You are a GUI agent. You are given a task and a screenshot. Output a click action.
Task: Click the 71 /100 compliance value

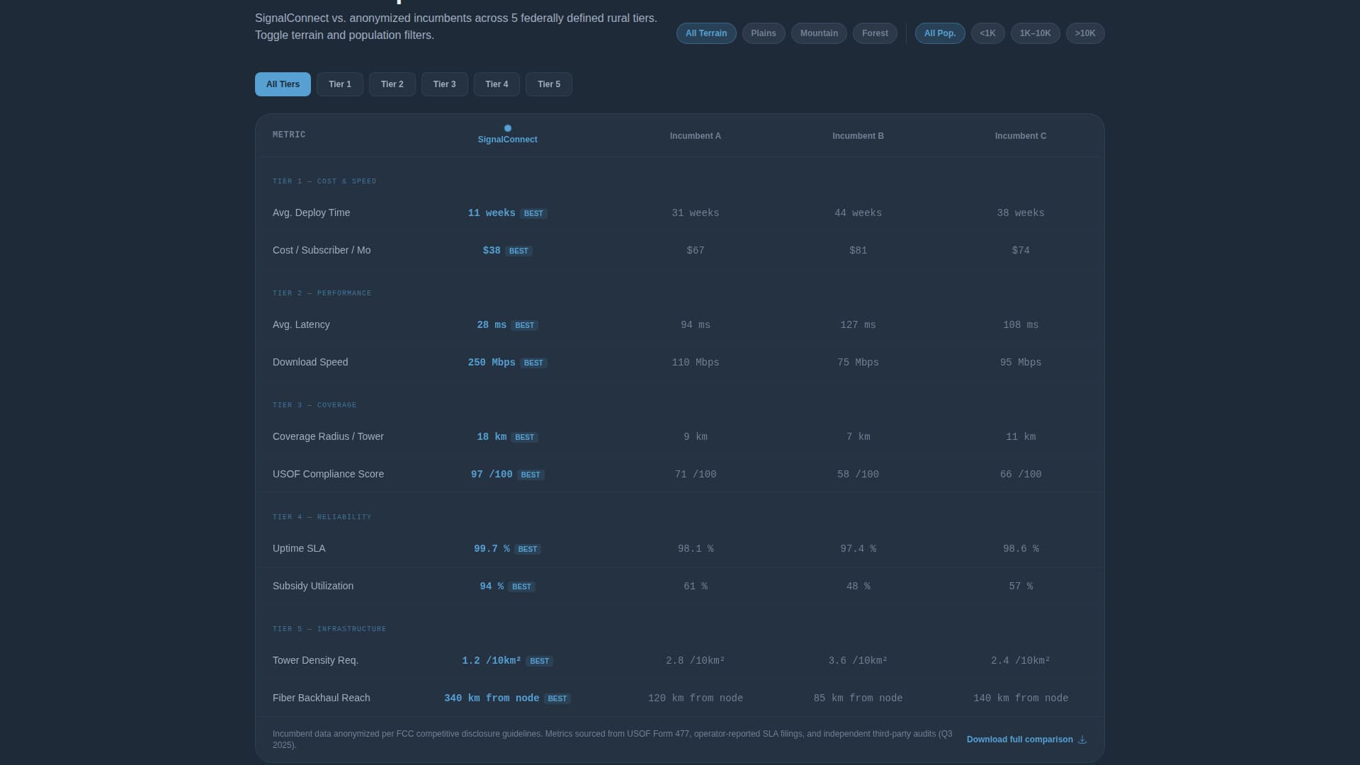point(696,475)
